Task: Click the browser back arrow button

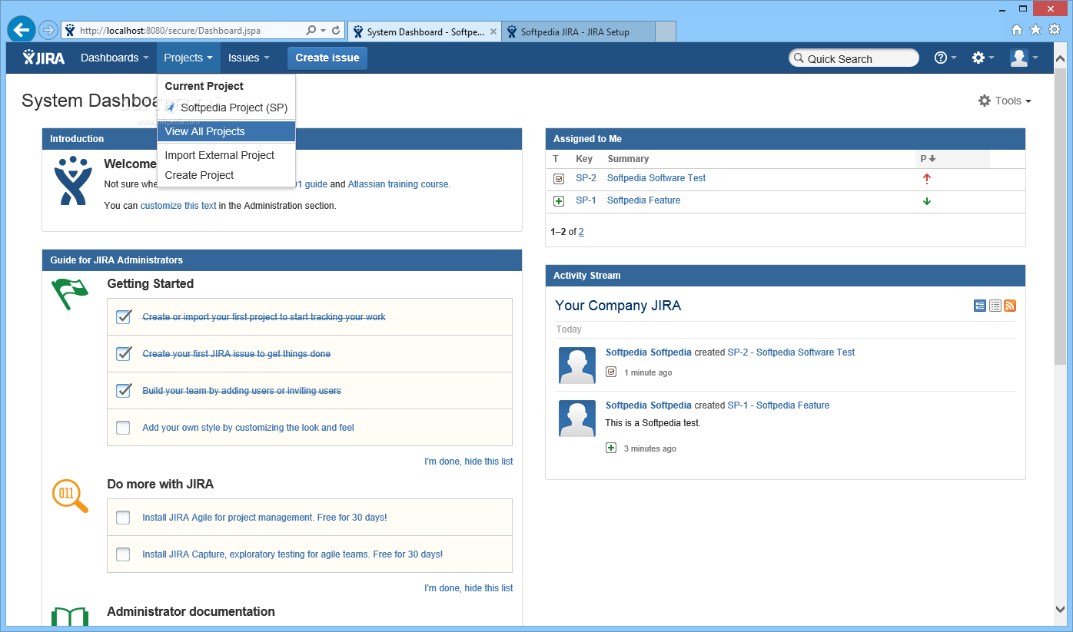Action: point(22,30)
